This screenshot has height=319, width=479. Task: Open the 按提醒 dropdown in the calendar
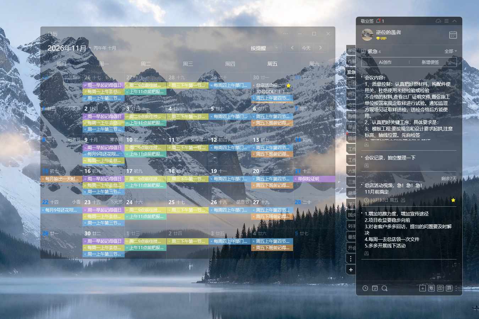[x=264, y=48]
